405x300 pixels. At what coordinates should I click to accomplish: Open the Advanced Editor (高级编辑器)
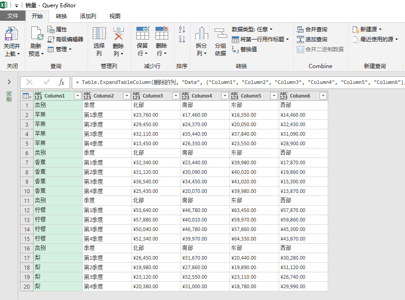(x=65, y=39)
